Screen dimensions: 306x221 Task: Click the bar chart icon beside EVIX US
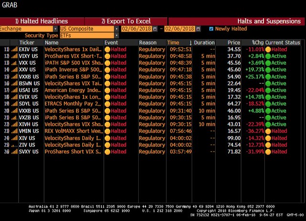(14, 97)
